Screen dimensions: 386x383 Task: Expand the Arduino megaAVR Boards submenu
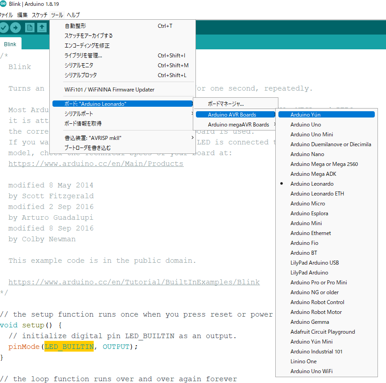[238, 125]
